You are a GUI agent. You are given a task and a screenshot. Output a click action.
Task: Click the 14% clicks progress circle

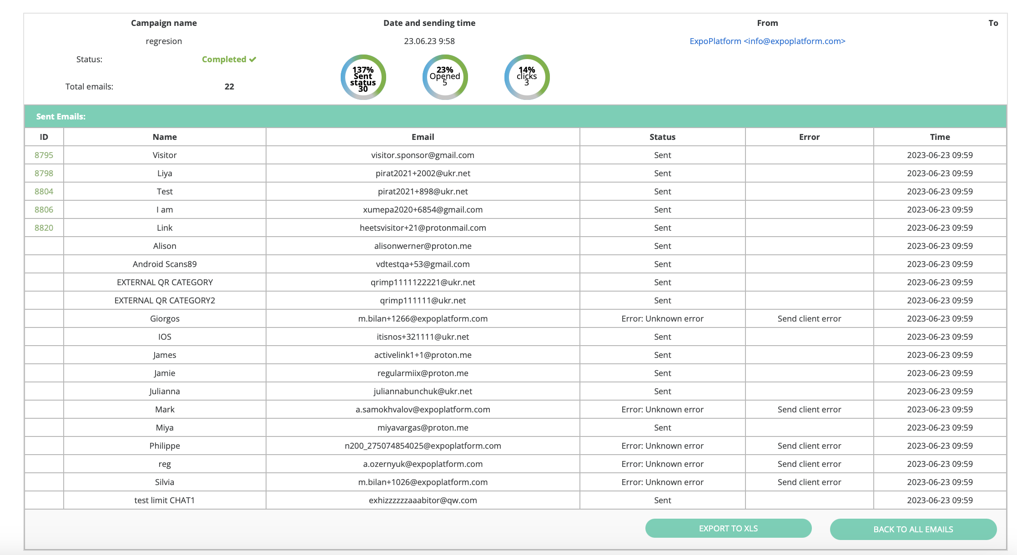(x=527, y=77)
